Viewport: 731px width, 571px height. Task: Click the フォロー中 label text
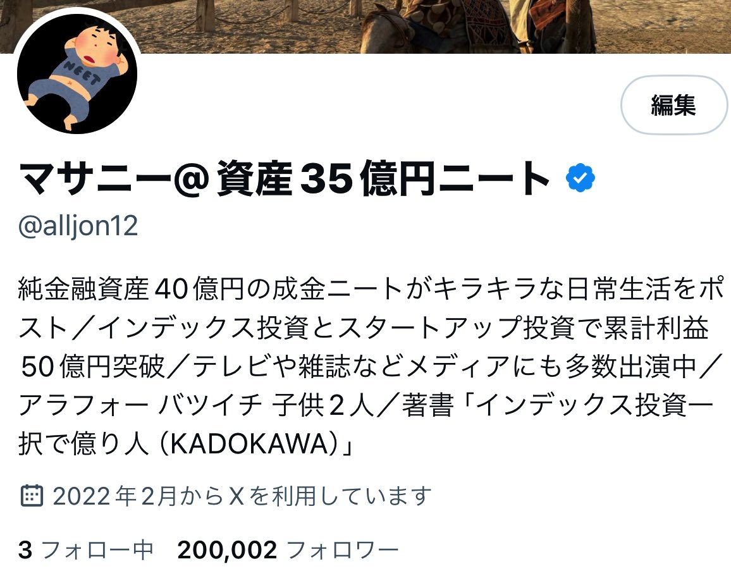(97, 550)
